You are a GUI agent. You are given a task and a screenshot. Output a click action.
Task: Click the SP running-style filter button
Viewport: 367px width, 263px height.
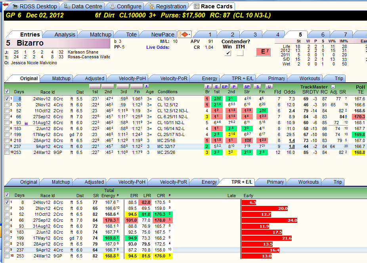[x=247, y=86]
